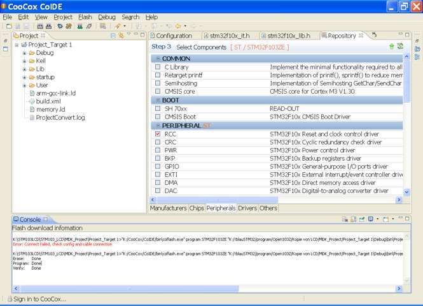Click the Console horizontal scrollbar thumb
The height and width of the screenshot is (306, 423).
coord(130,288)
